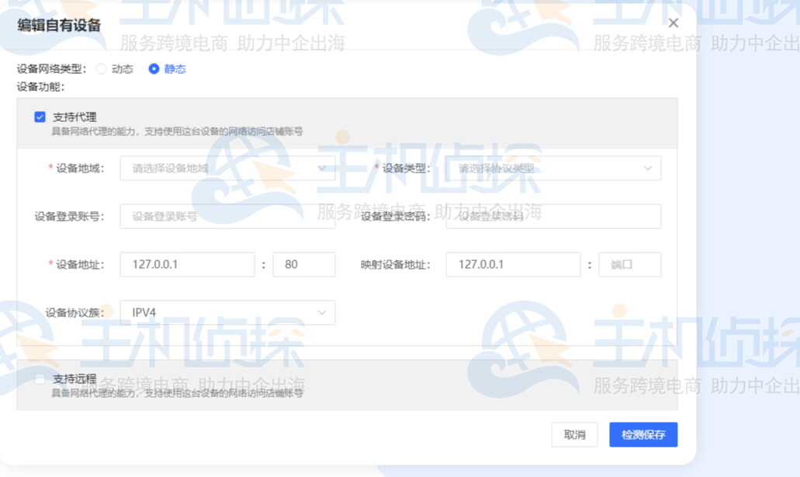Enable the 支持远程 checkbox
This screenshot has height=477, width=800.
[x=40, y=378]
